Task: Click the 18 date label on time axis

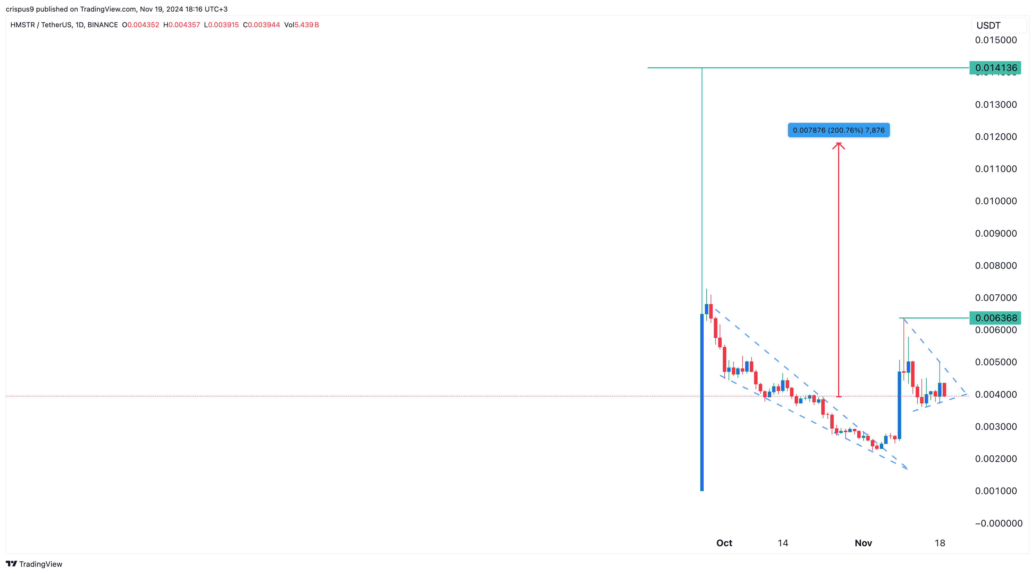Action: click(939, 543)
